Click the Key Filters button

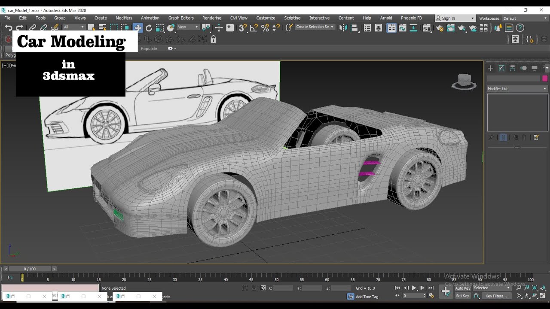coord(496,296)
